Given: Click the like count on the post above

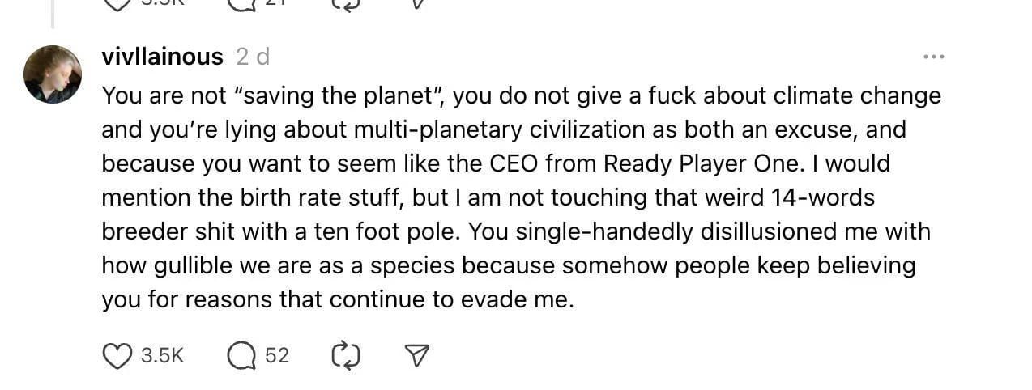Looking at the screenshot, I should [164, 3].
